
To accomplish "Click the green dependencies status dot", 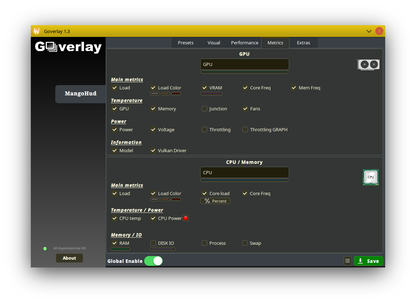I will (x=45, y=249).
